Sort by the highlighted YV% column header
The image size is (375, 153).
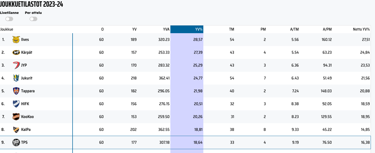[x=187, y=29]
